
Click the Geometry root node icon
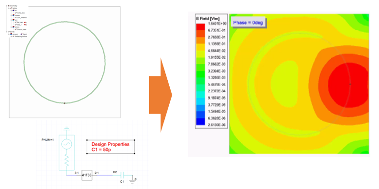[9, 6]
